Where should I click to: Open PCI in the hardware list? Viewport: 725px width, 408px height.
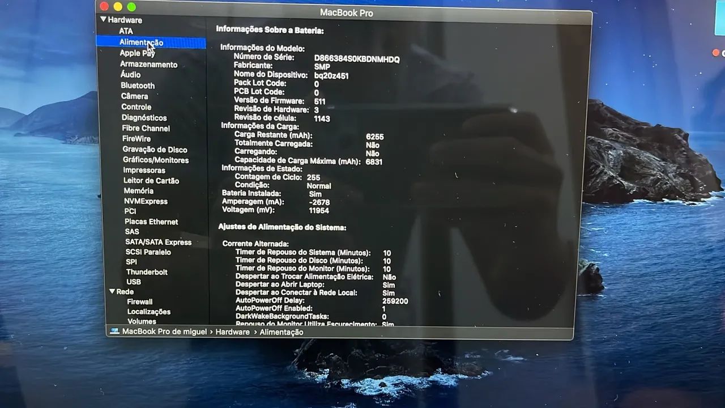pyautogui.click(x=130, y=211)
